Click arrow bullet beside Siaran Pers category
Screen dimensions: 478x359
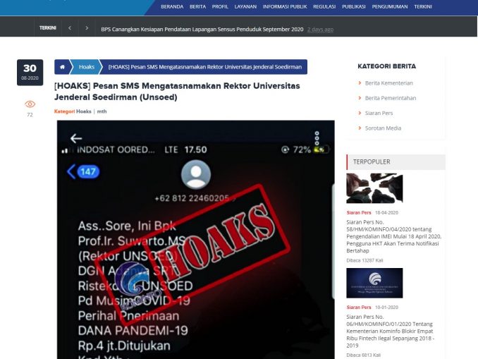point(360,113)
